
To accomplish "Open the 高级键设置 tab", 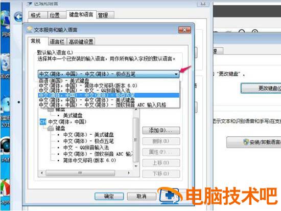I will coord(81,41).
